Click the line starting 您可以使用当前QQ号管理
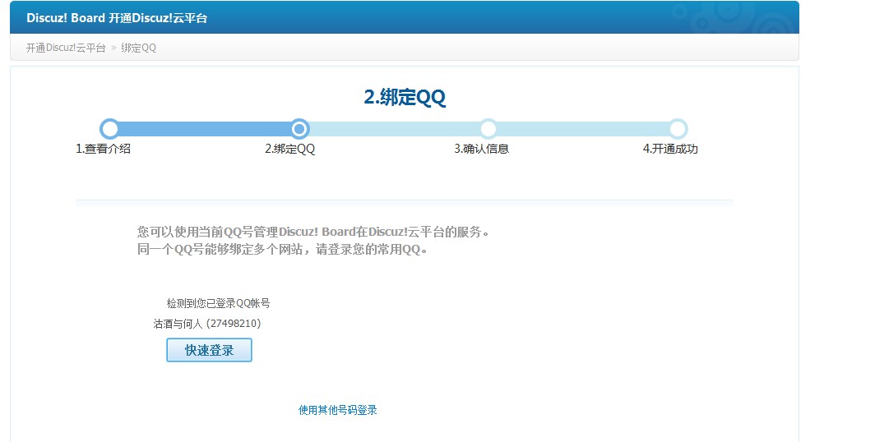The image size is (875, 442). [313, 232]
